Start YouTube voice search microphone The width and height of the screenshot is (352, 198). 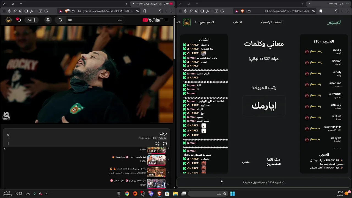[48, 20]
